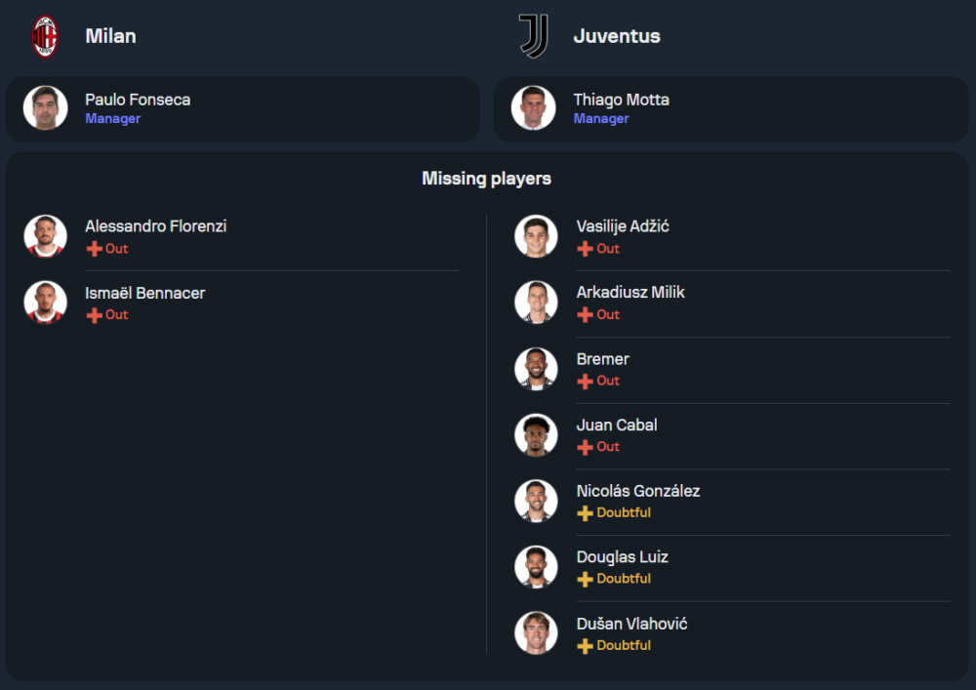
Task: Click the red Out icon under Bremer
Action: click(x=585, y=382)
